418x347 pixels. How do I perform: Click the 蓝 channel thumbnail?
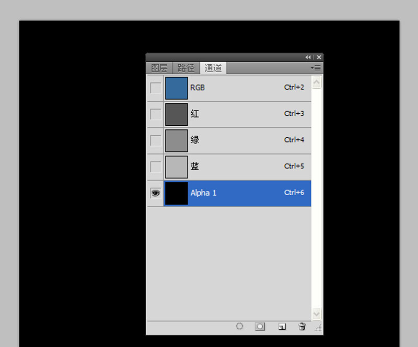[177, 167]
